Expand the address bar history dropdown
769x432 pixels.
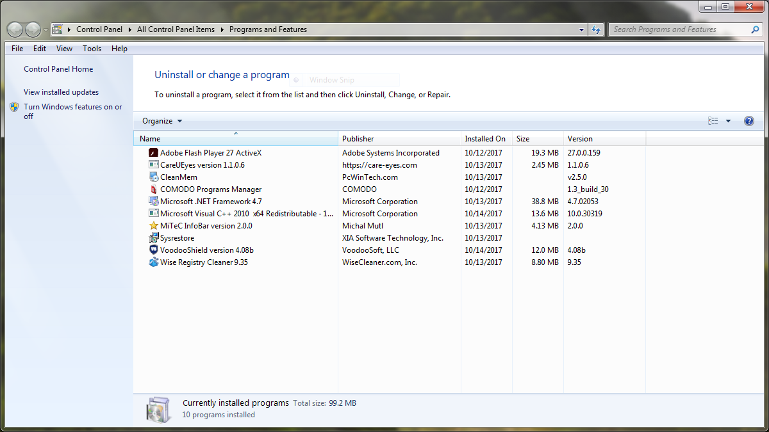pos(581,29)
